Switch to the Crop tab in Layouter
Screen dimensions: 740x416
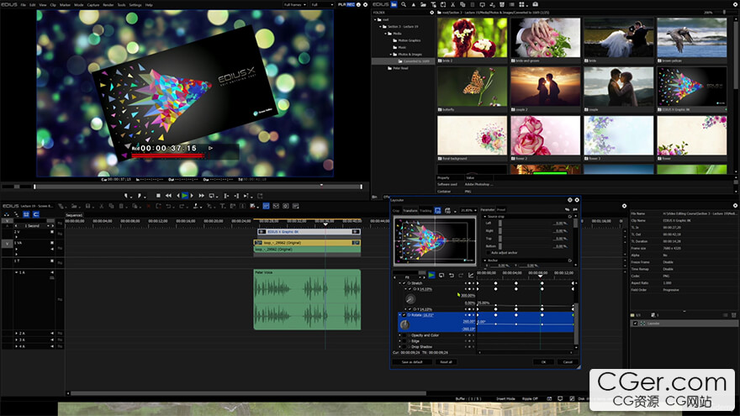[396, 211]
